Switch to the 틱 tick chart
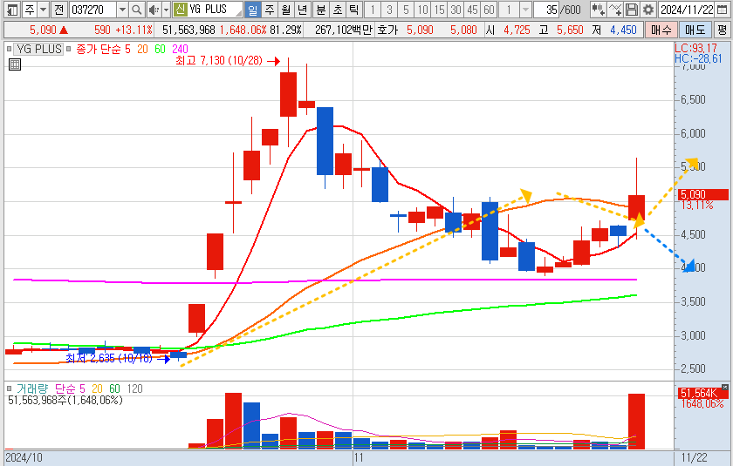Screen dimensions: 733x466 pyautogui.click(x=354, y=10)
